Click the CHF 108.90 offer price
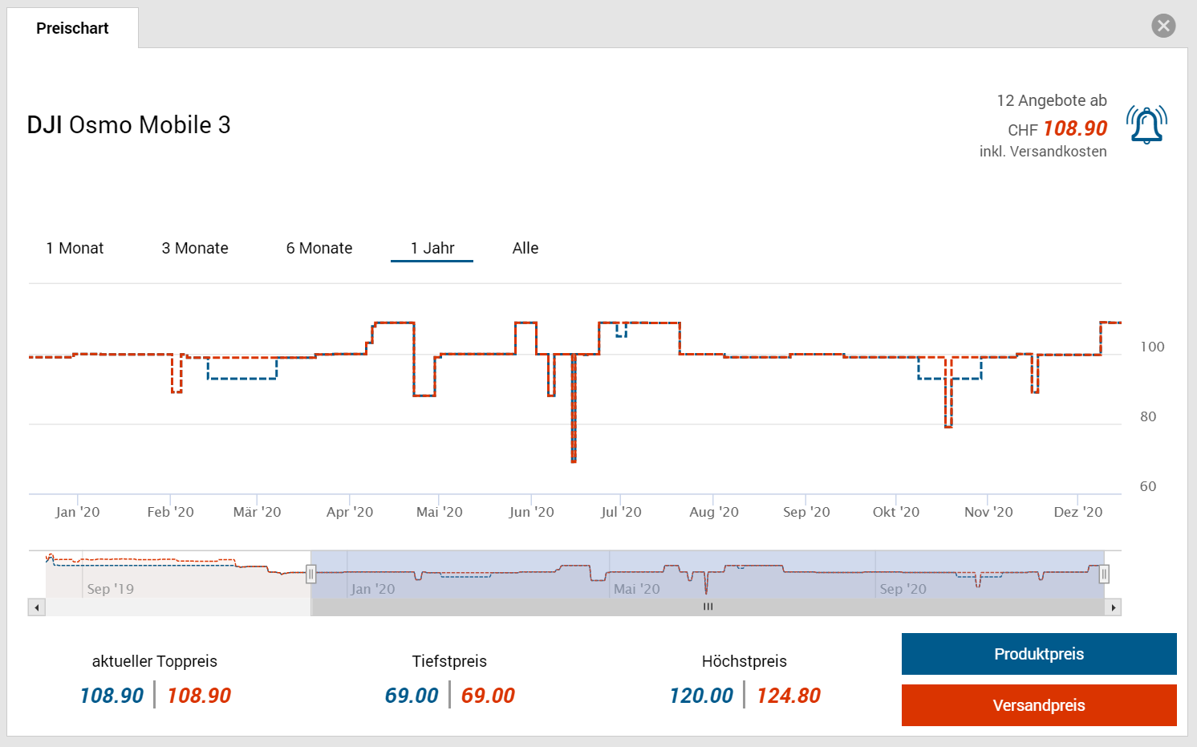This screenshot has width=1197, height=747. point(1074,128)
